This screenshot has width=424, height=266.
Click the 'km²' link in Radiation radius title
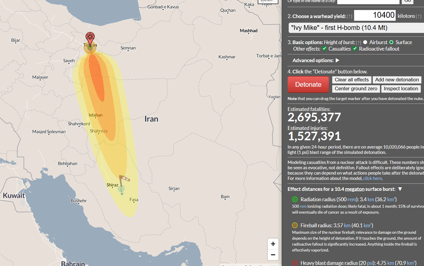tap(391, 199)
